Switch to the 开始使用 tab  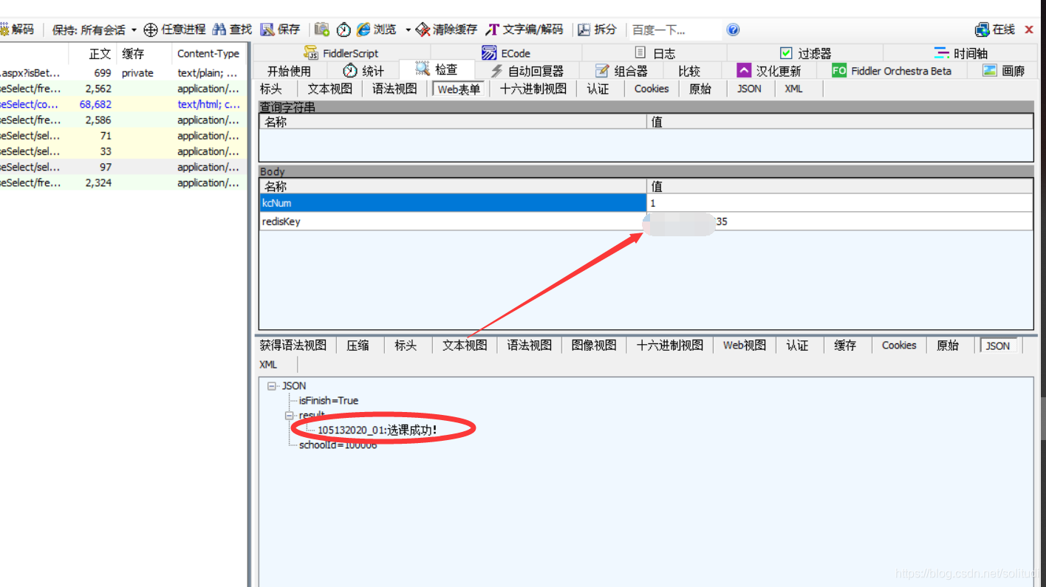pos(289,71)
